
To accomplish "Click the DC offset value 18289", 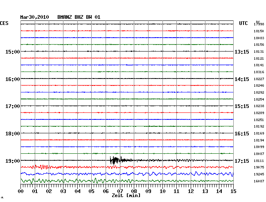I will (x=259, y=113).
